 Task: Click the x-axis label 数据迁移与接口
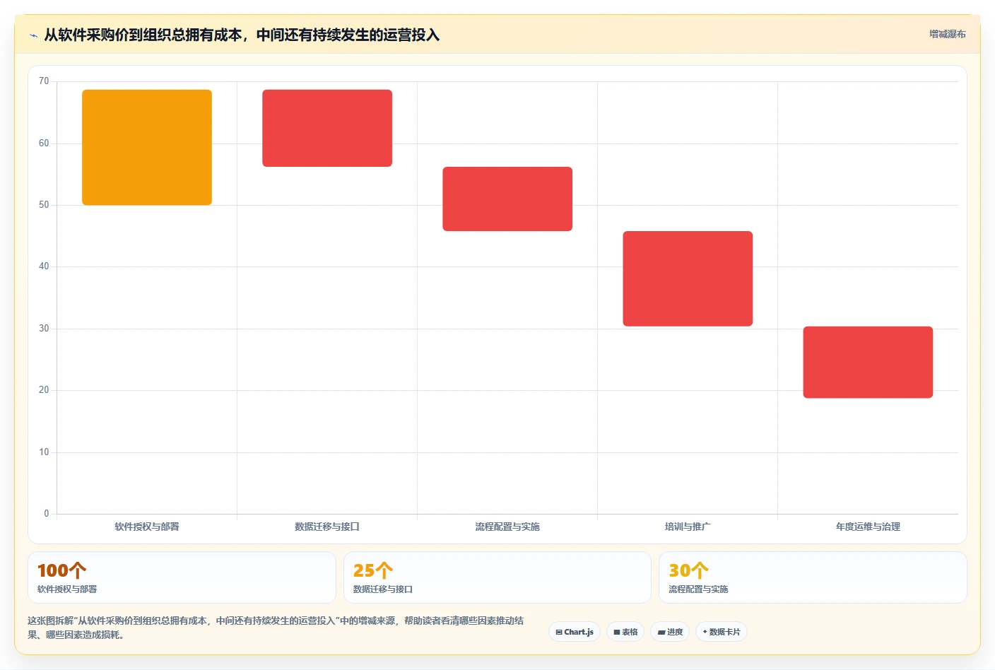click(327, 527)
